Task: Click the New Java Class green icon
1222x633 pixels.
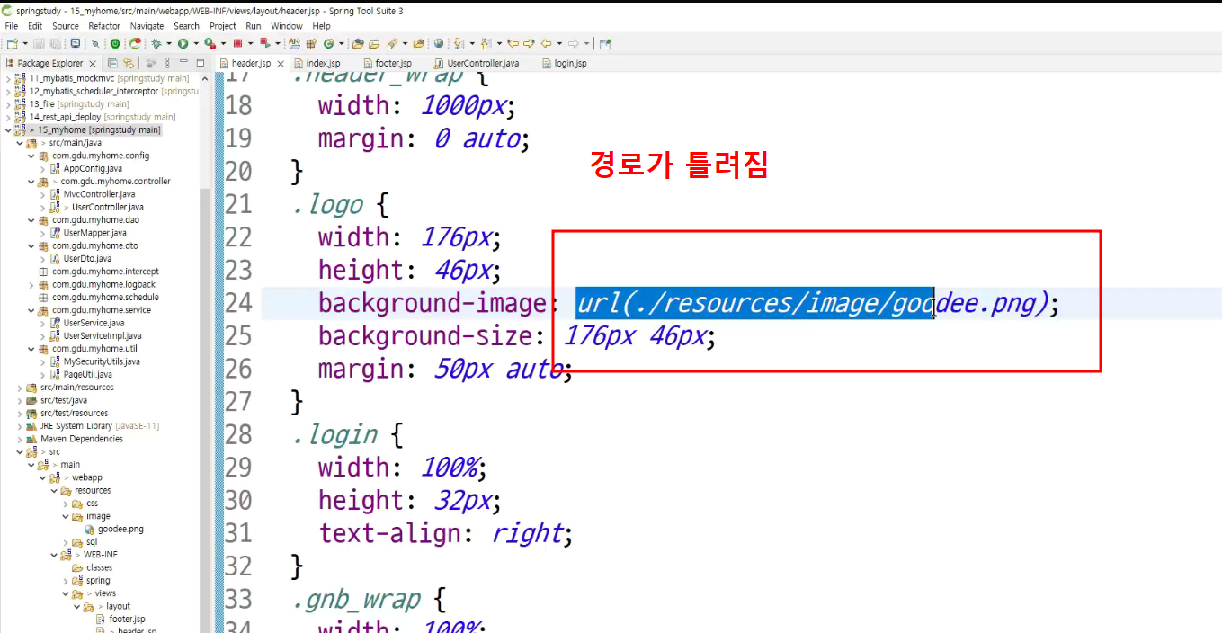Action: [x=329, y=43]
